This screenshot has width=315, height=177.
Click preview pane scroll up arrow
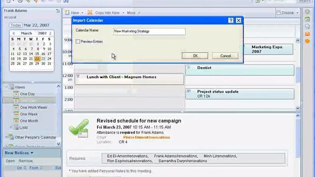tap(298, 116)
